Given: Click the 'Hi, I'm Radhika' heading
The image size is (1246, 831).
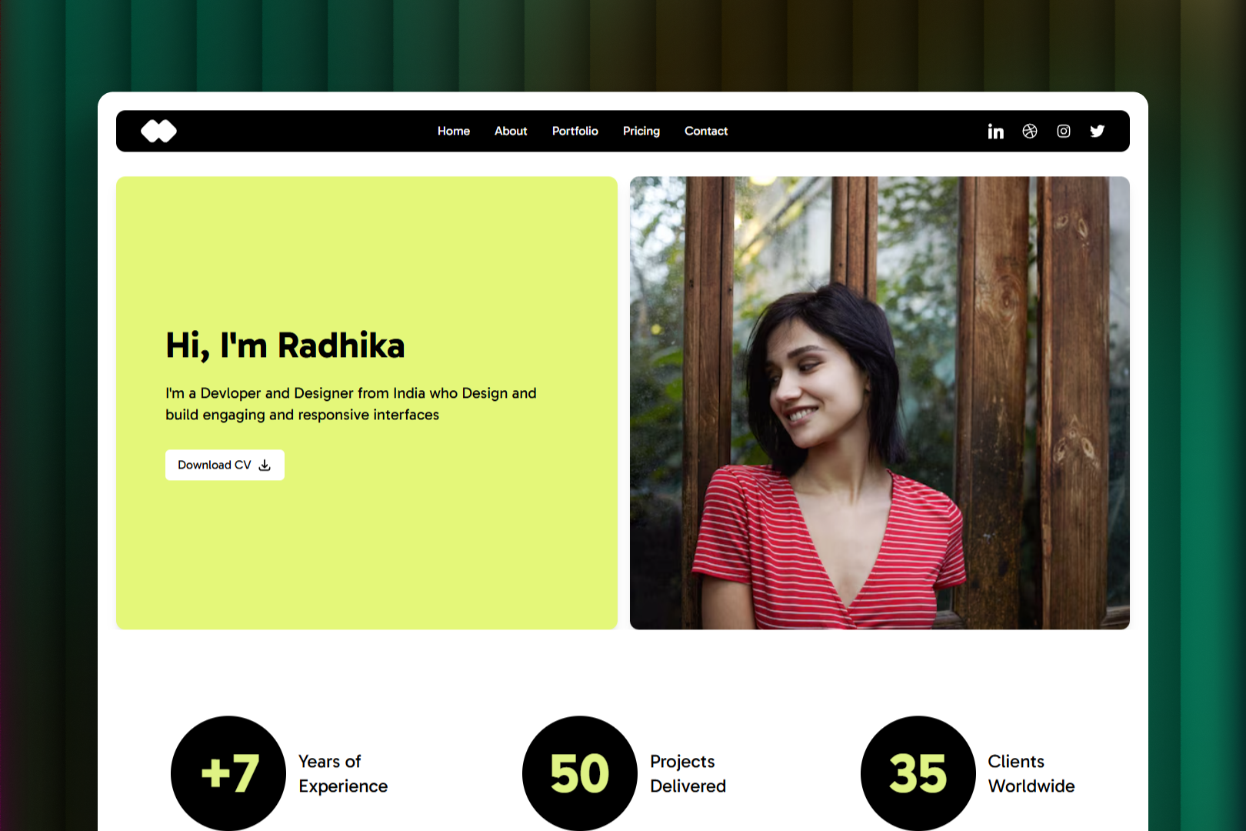Looking at the screenshot, I should click(x=285, y=346).
